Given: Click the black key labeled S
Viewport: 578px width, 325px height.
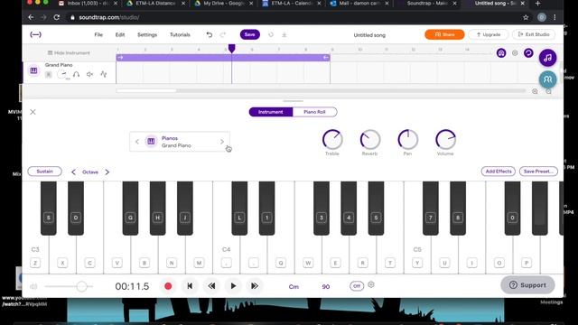Looking at the screenshot, I should click(x=48, y=209).
